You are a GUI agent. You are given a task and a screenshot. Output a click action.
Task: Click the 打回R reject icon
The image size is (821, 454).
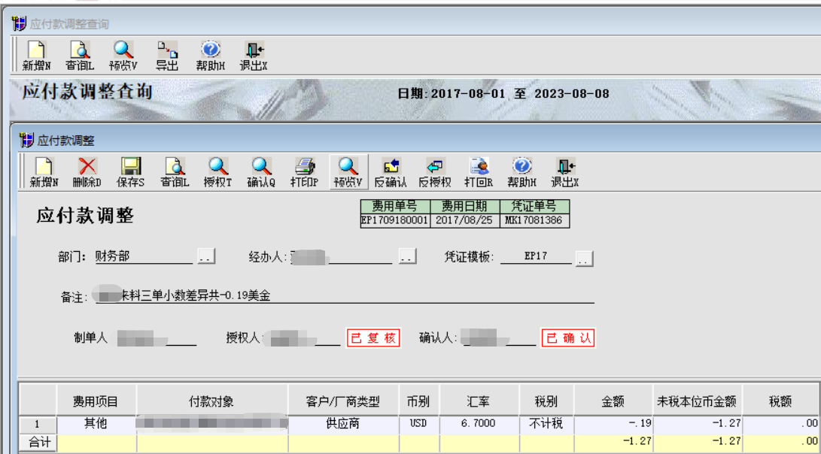(479, 172)
